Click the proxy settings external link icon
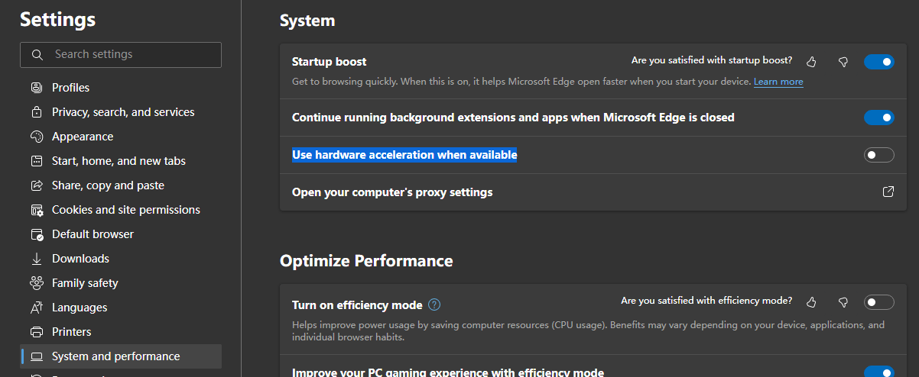This screenshot has height=377, width=919. pos(888,192)
